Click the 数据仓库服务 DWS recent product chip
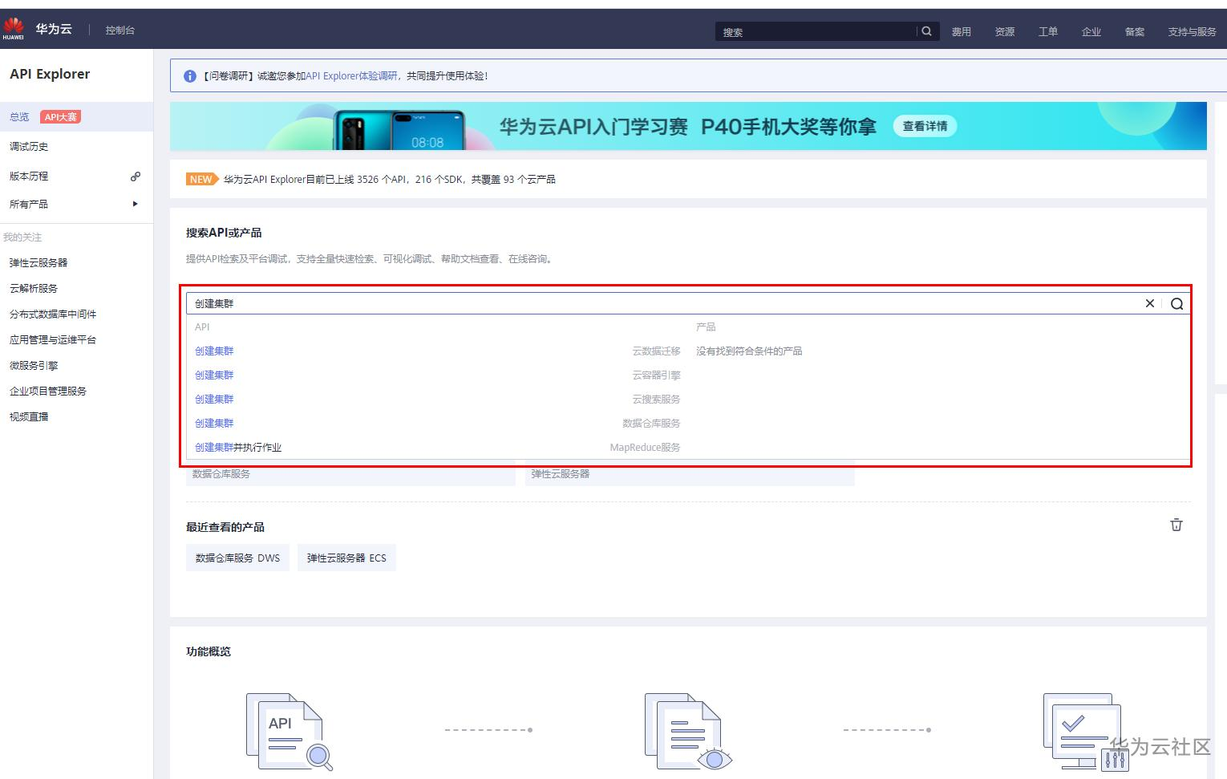Image resolution: width=1227 pixels, height=779 pixels. [x=237, y=558]
